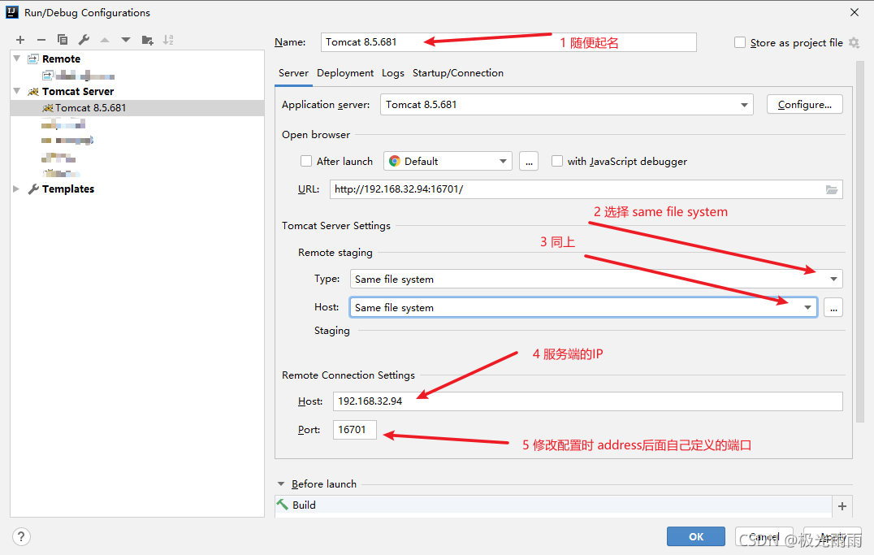The height and width of the screenshot is (555, 874).
Task: Close the Run/Debug Configurations dialog
Action: point(854,12)
